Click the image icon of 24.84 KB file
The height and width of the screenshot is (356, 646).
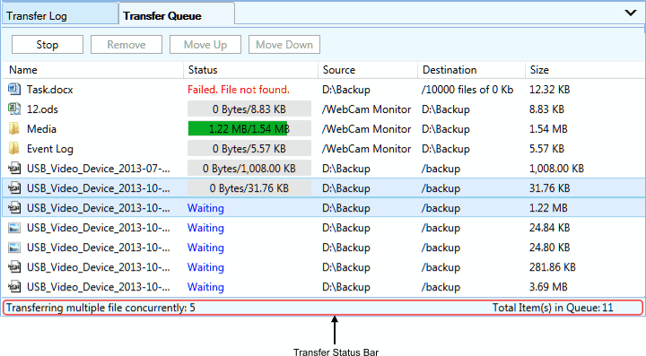(x=14, y=227)
